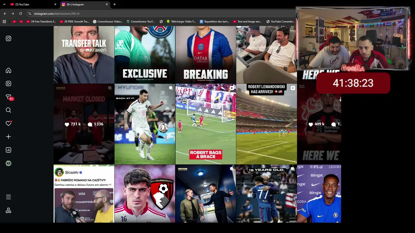Click the Instagram logo in the sidebar
The height and width of the screenshot is (233, 415).
[8, 39]
